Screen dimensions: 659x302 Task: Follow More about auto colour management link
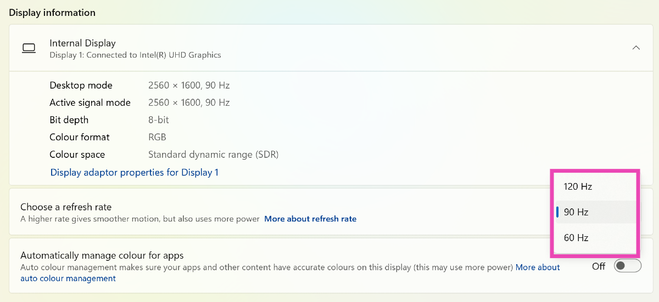538,267
